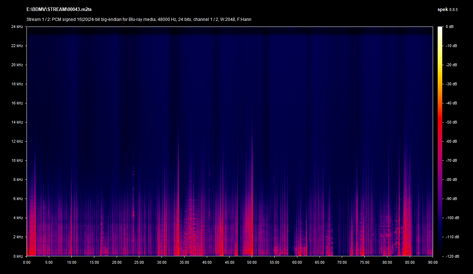This screenshot has width=473, height=274.
Task: Select the 50:00 time axis marker
Action: pyautogui.click(x=252, y=262)
